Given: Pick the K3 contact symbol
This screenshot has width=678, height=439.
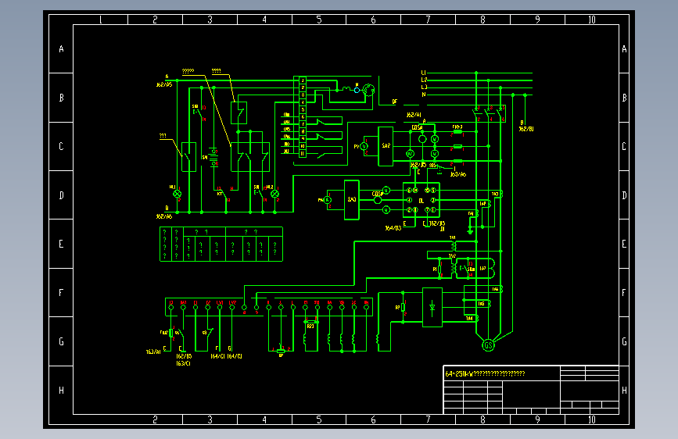Looking at the screenshot, I should 209,333.
